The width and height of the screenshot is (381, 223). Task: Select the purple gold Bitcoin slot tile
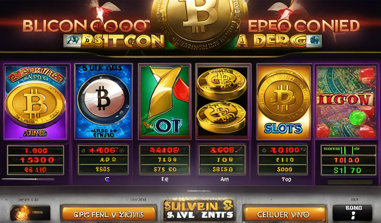click(x=35, y=102)
